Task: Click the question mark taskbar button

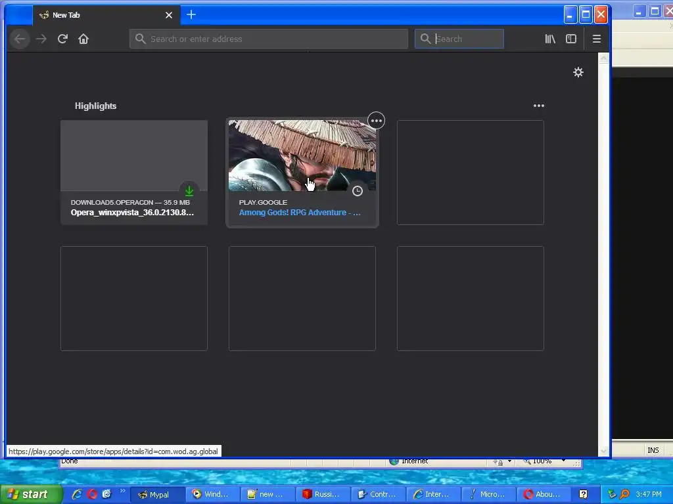Action: tap(584, 495)
